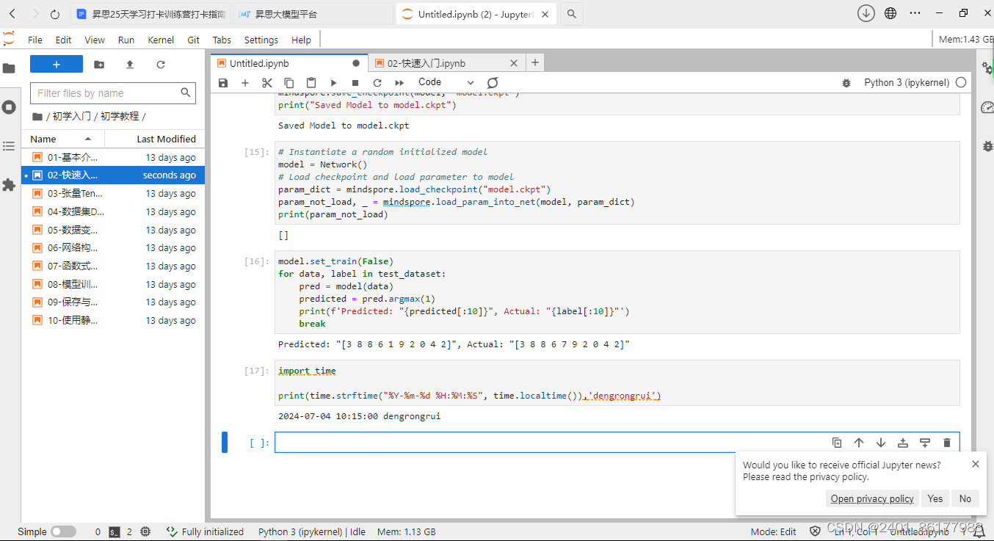This screenshot has height=541, width=994.
Task: Click the kernel status circle indicator
Action: point(961,83)
